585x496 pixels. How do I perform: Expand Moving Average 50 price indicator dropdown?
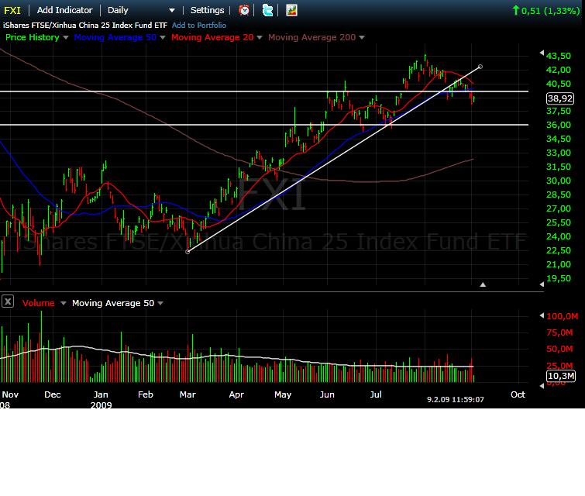[x=162, y=37]
